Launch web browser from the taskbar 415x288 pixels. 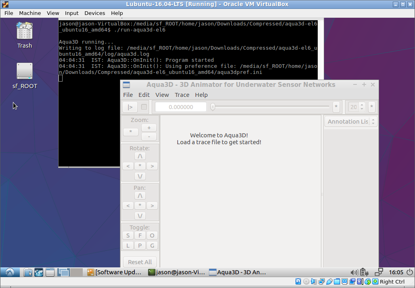coord(39,272)
